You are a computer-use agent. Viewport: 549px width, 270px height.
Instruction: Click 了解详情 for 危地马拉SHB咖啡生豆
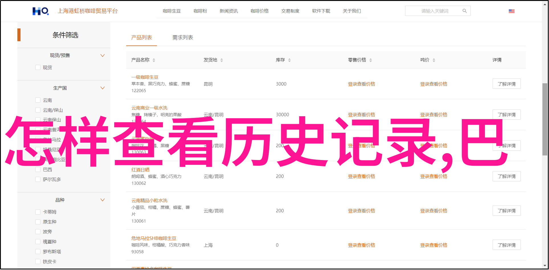[x=507, y=245]
